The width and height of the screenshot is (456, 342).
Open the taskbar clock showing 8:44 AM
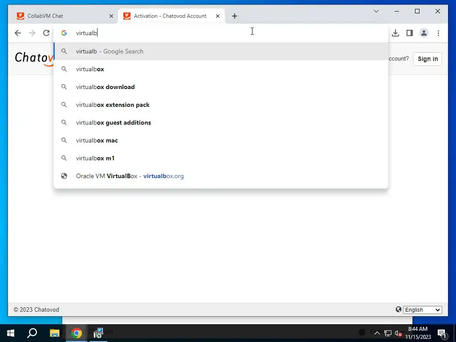coord(418,333)
